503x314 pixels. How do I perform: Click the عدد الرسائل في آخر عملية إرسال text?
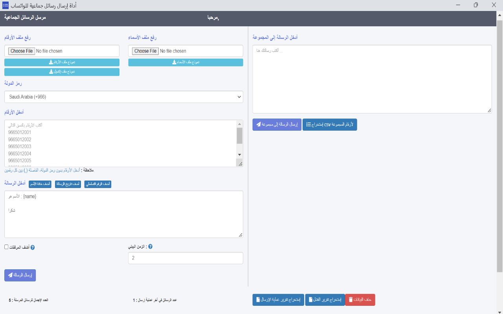pos(155,300)
